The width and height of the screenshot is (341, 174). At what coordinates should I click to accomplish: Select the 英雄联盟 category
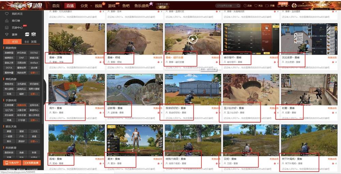click(9, 53)
